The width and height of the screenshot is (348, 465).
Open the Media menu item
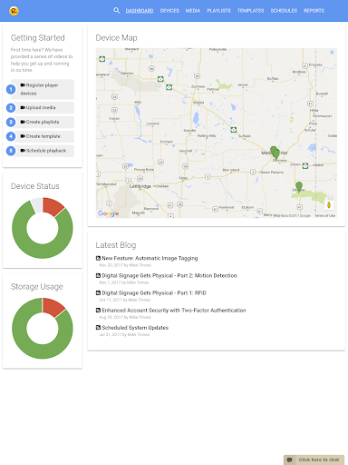coord(193,11)
